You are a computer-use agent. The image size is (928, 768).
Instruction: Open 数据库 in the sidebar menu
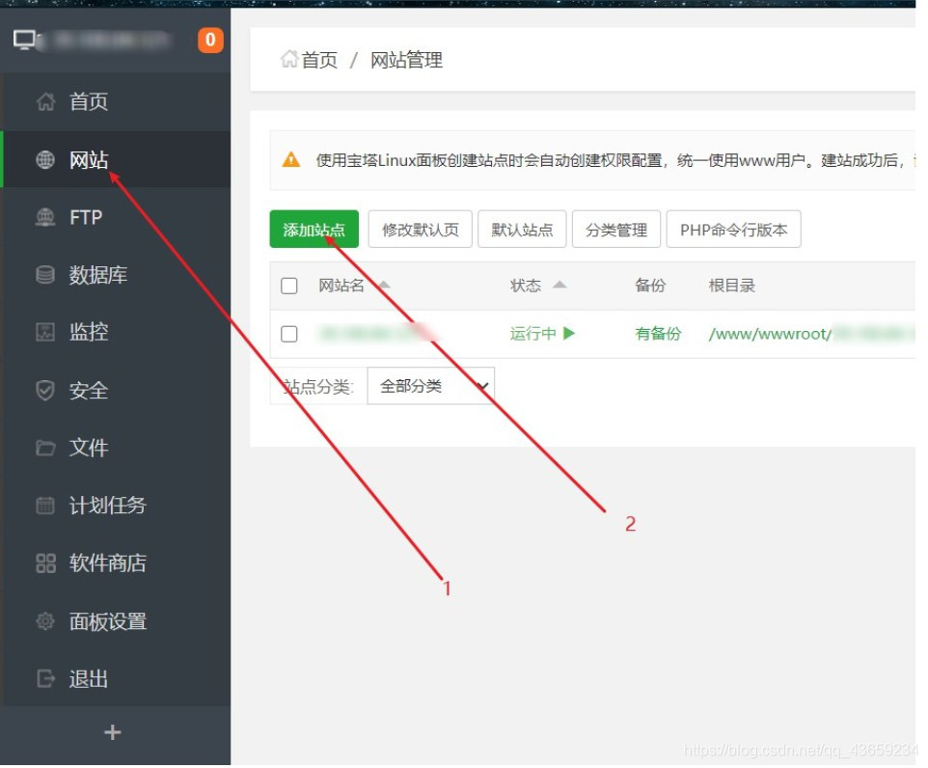116,275
